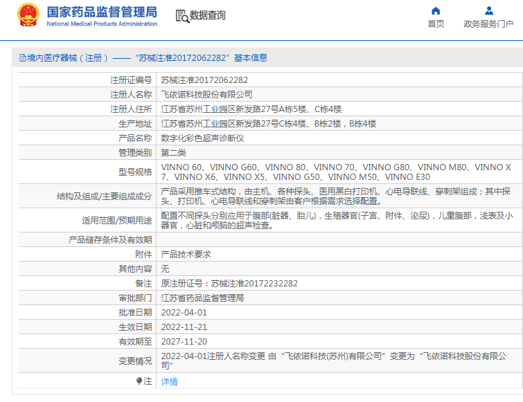Image resolution: width=523 pixels, height=402 pixels.
Task: Click the document icon before 境内医疗器械
Action: [x=23, y=58]
